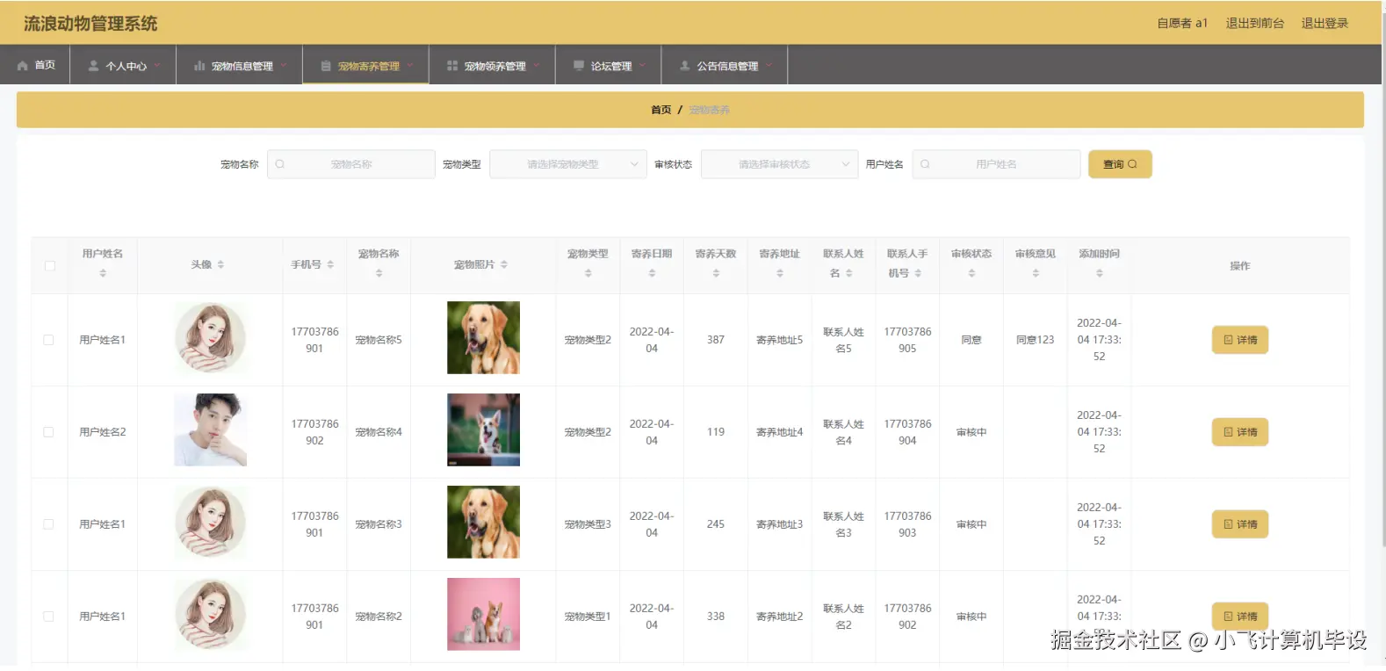Screen dimensions: 1386x671
Task: Click 退出登录 to log out
Action: pyautogui.click(x=1325, y=23)
